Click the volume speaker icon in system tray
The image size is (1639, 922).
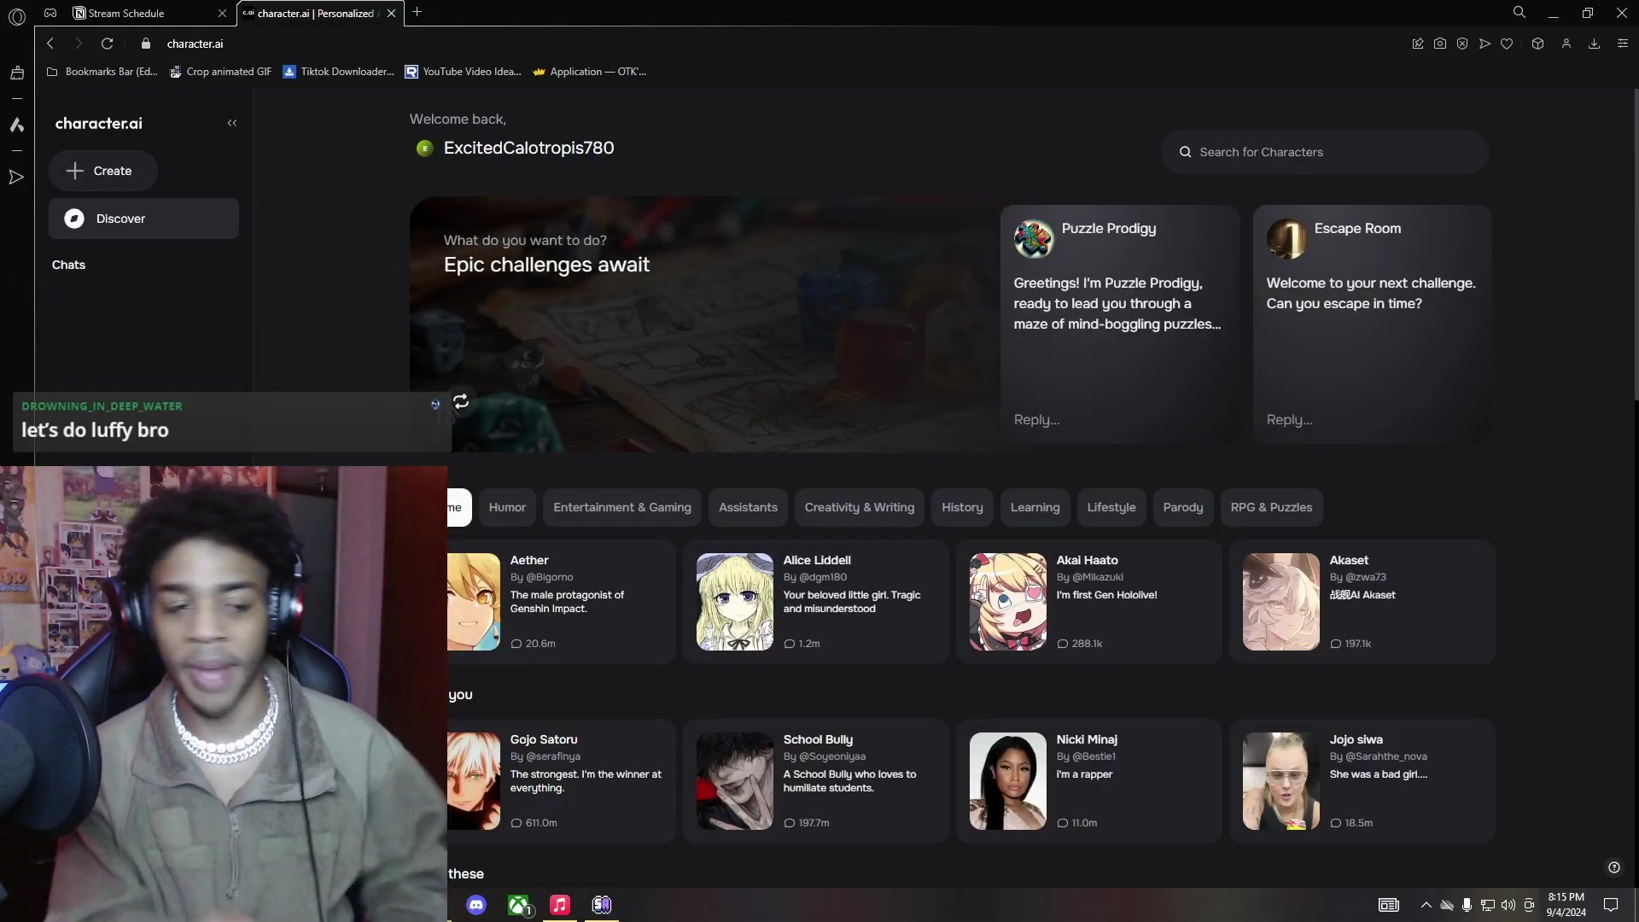(x=1508, y=905)
